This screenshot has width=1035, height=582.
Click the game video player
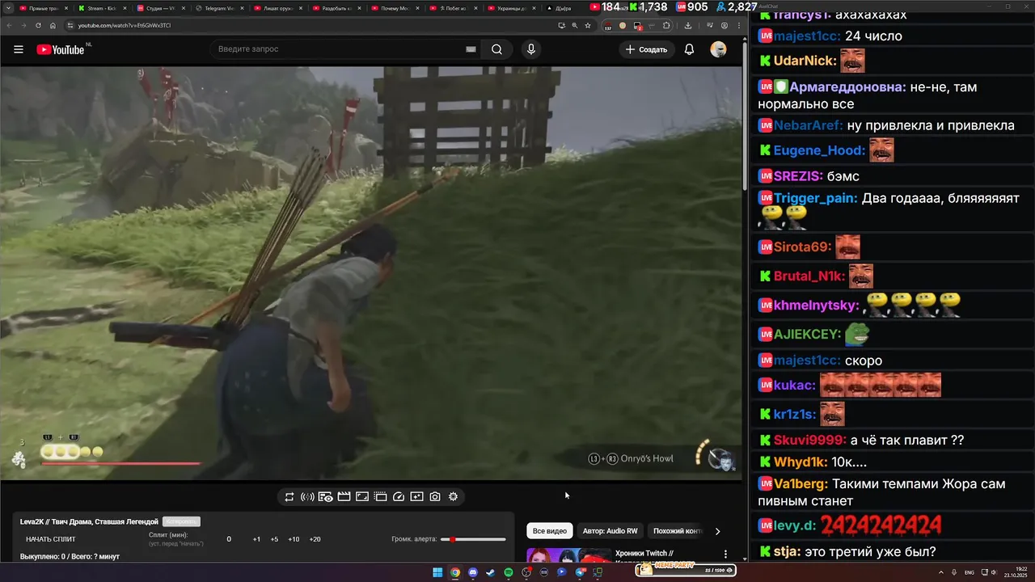pos(370,273)
